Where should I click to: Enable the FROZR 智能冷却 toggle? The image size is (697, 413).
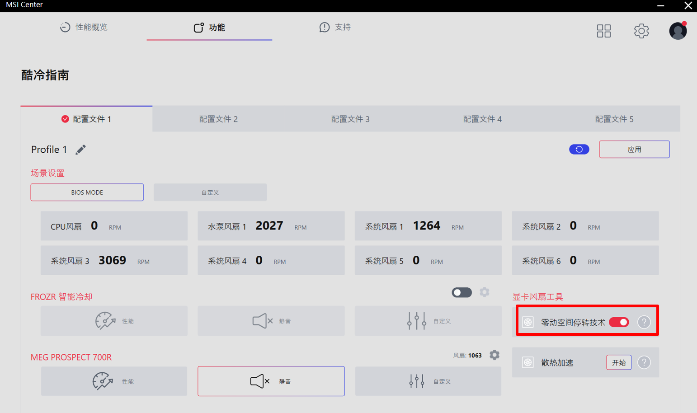pos(462,292)
